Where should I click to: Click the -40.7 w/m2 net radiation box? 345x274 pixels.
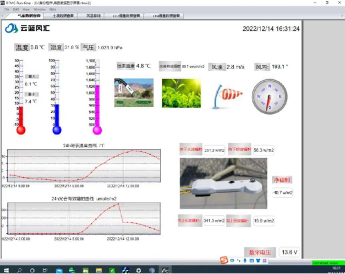pos(282,193)
